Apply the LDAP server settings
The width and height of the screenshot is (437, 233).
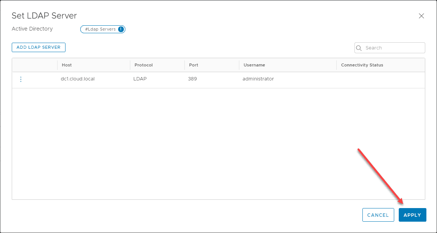coord(412,214)
